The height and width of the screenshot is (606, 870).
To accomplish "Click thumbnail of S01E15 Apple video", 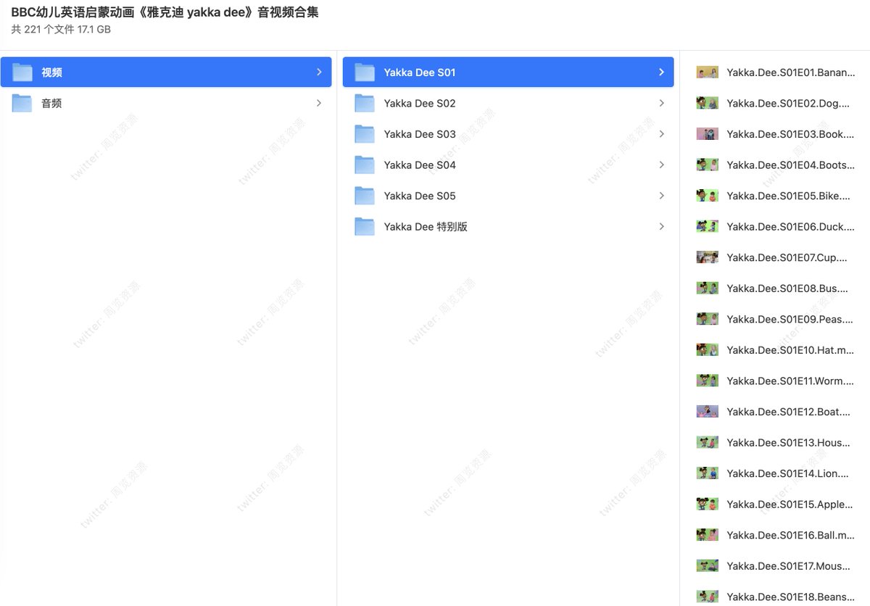I will pyautogui.click(x=708, y=504).
